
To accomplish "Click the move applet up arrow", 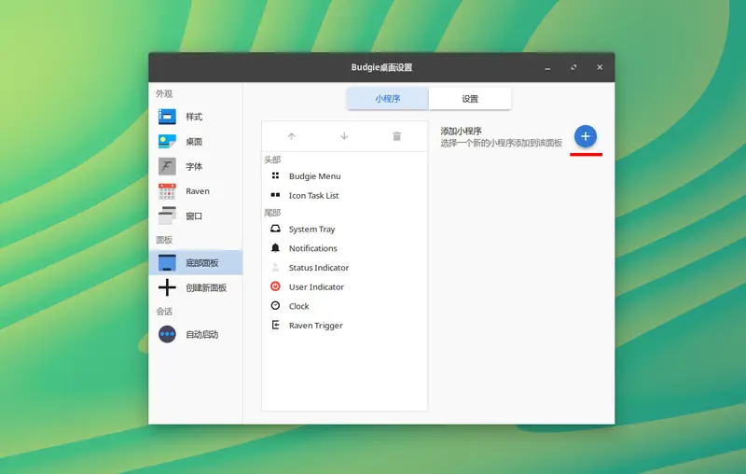I will point(292,136).
